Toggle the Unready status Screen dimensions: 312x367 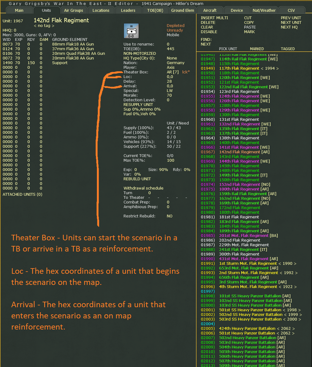175,30
